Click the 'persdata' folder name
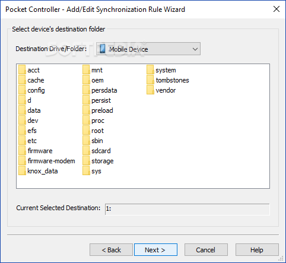 [104, 90]
